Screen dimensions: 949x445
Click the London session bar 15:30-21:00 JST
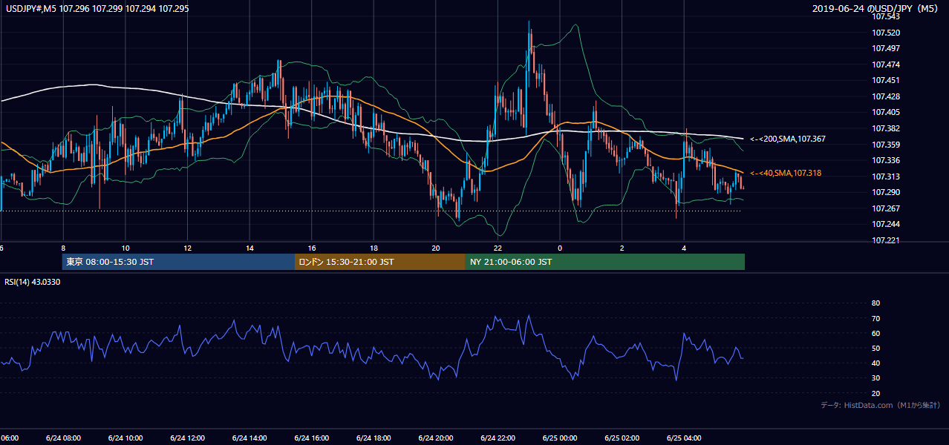[380, 262]
